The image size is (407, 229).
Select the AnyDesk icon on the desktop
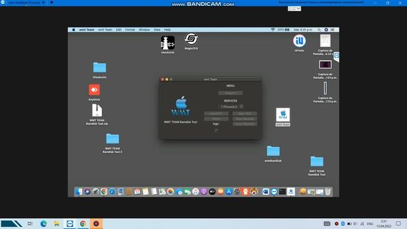click(x=94, y=90)
